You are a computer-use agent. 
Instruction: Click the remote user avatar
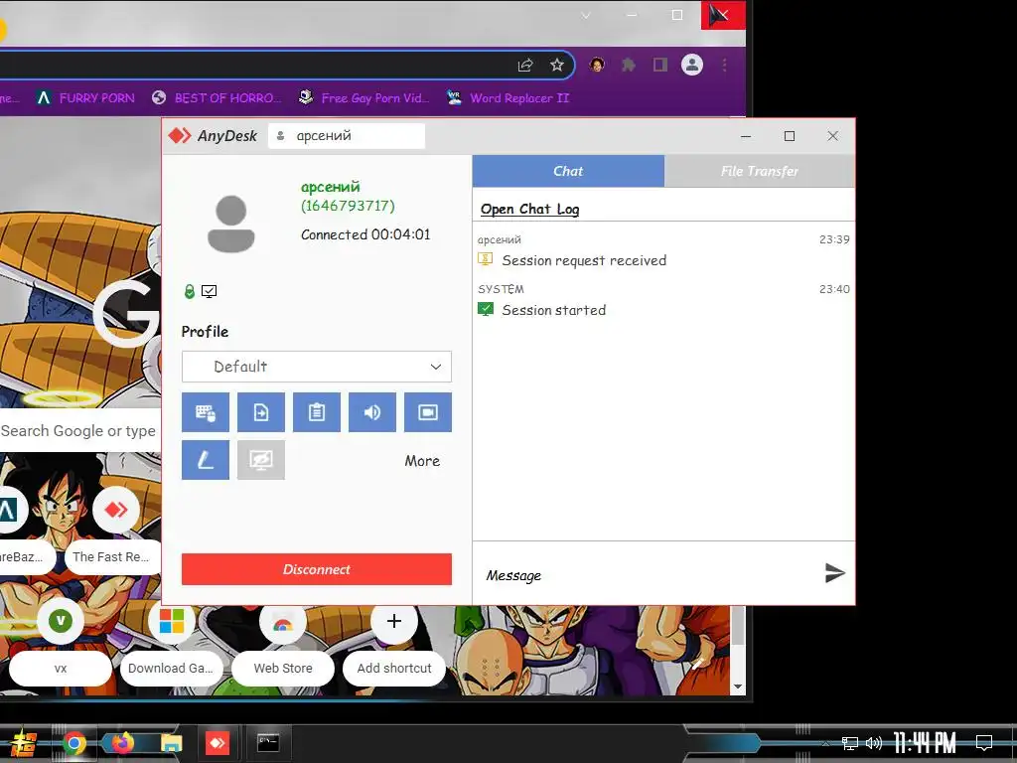(x=230, y=224)
